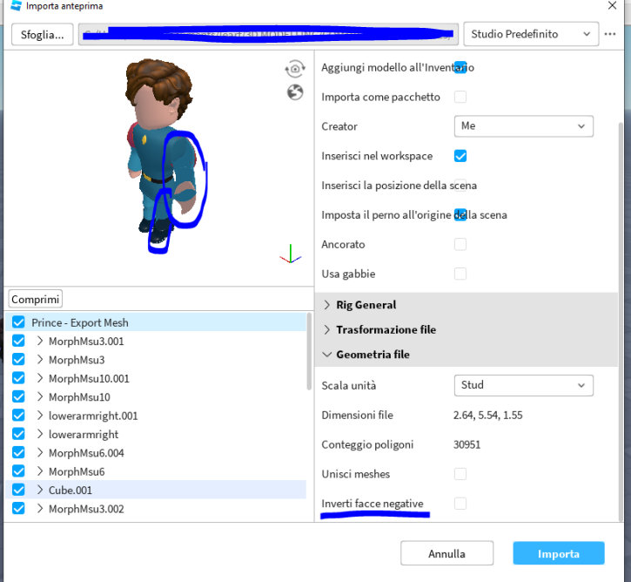
Task: Toggle Imposta il perno all'origine checkbox
Action: [x=460, y=214]
